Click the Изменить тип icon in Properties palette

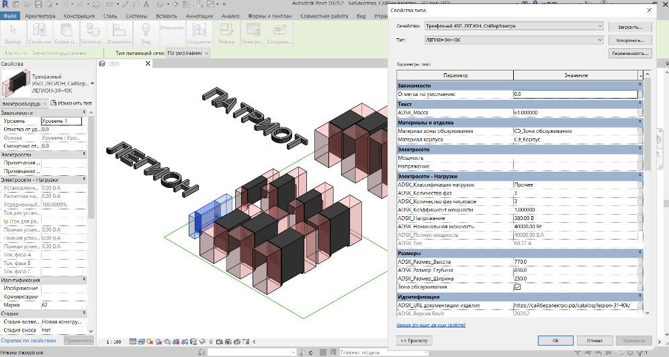[54, 103]
